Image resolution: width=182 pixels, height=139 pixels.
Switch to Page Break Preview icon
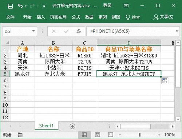point(110,135)
